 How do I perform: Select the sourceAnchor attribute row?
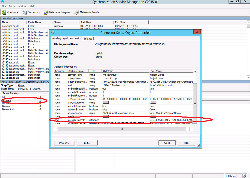(124, 113)
